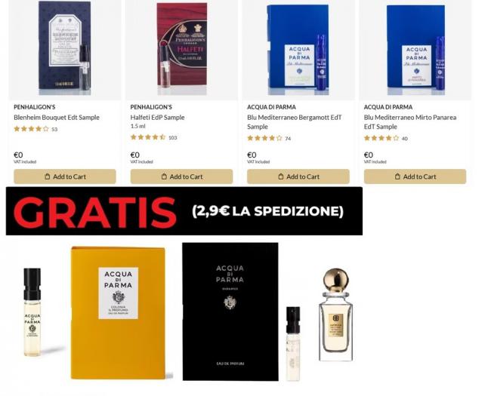Click the GRATIS shipping banner

coord(184,211)
